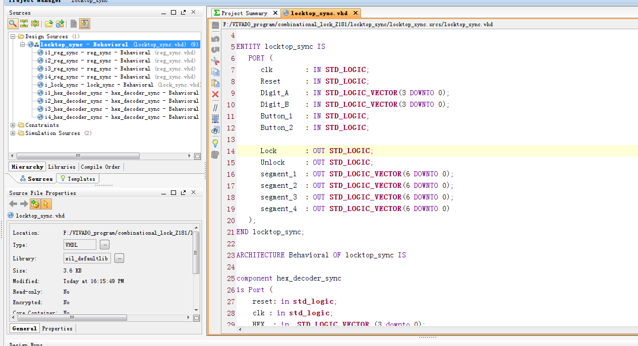Click the Type VHDL field
Image resolution: width=638 pixels, height=346 pixels.
[x=80, y=245]
